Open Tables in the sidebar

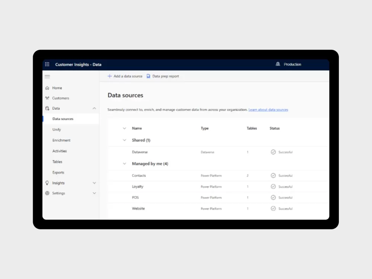[57, 162]
